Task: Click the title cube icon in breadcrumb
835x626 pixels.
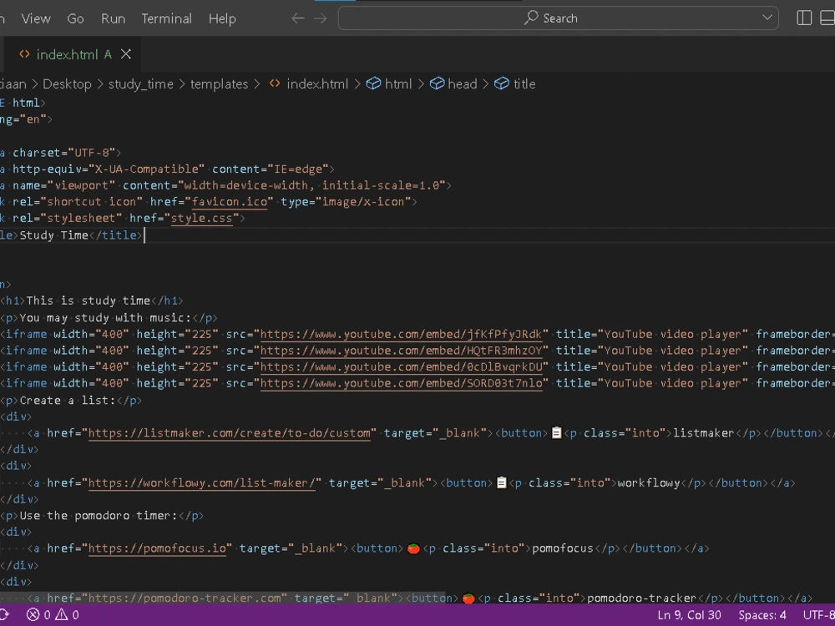Action: (502, 83)
